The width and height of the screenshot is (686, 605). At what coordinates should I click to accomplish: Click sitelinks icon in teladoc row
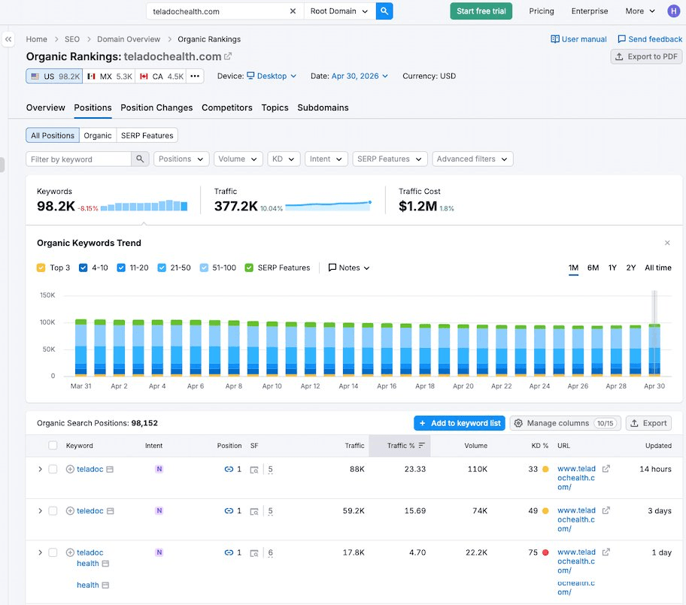229,469
